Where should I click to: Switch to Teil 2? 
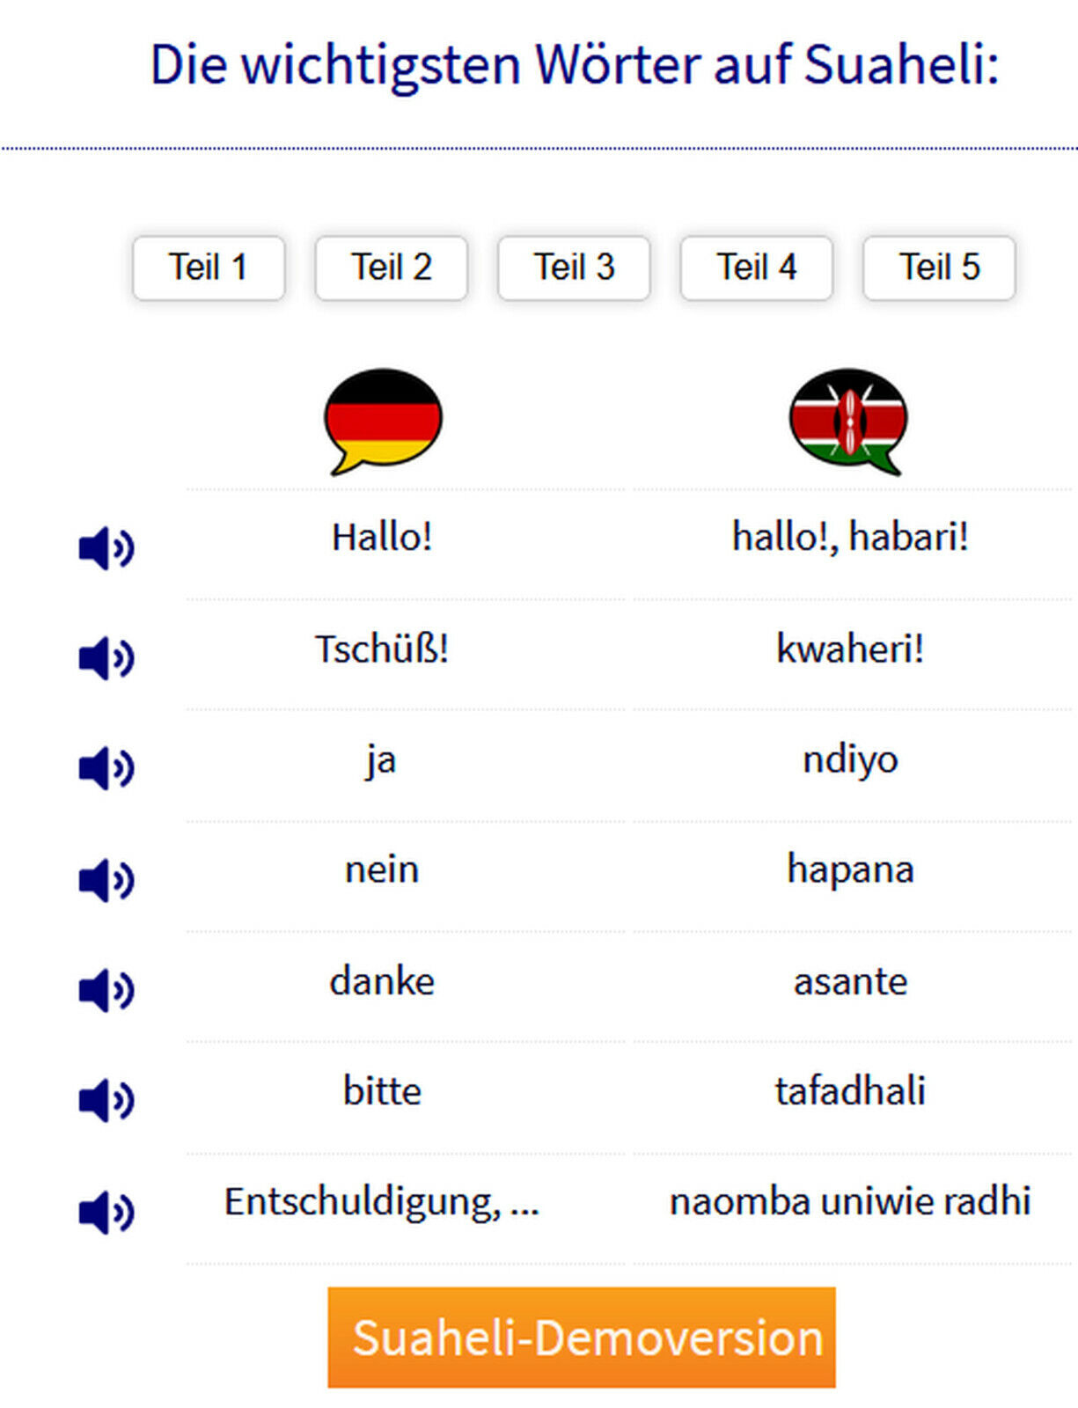[x=392, y=268]
